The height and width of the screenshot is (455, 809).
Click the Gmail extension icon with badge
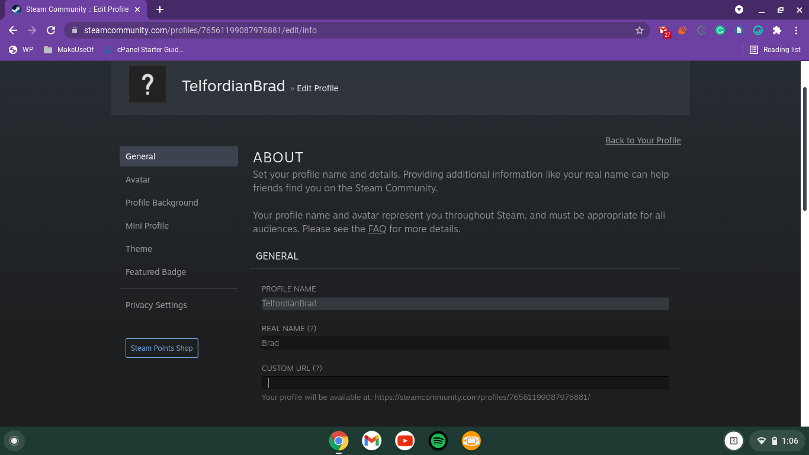(x=664, y=30)
